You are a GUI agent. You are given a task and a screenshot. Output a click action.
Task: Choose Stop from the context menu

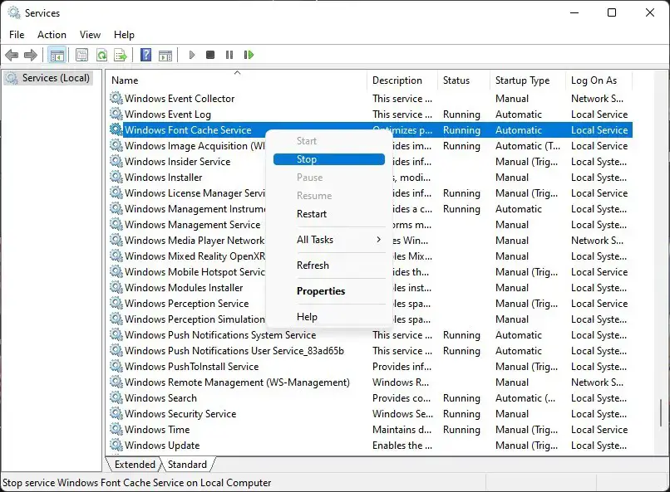[x=307, y=159]
